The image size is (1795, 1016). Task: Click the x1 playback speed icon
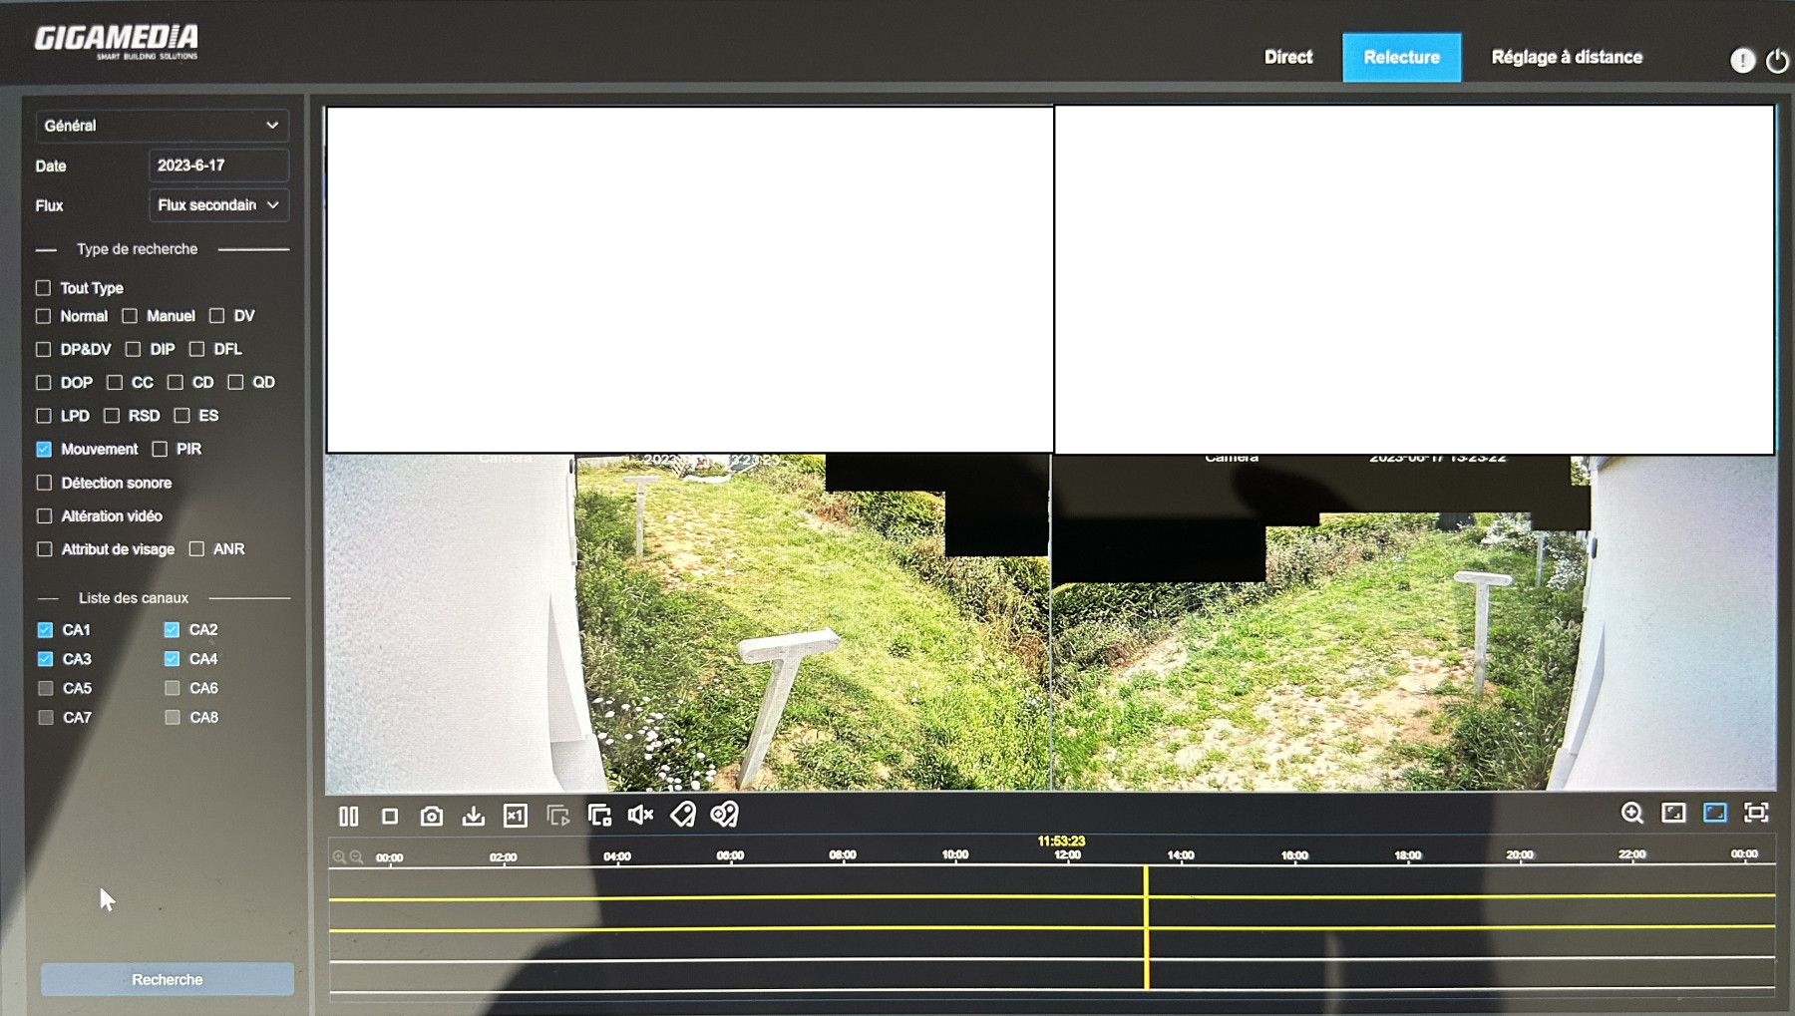(x=516, y=816)
